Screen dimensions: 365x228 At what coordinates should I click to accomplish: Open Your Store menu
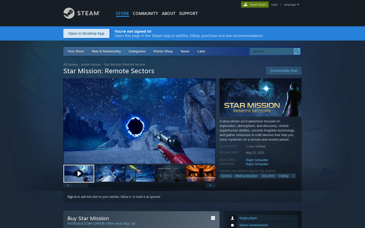tap(76, 51)
